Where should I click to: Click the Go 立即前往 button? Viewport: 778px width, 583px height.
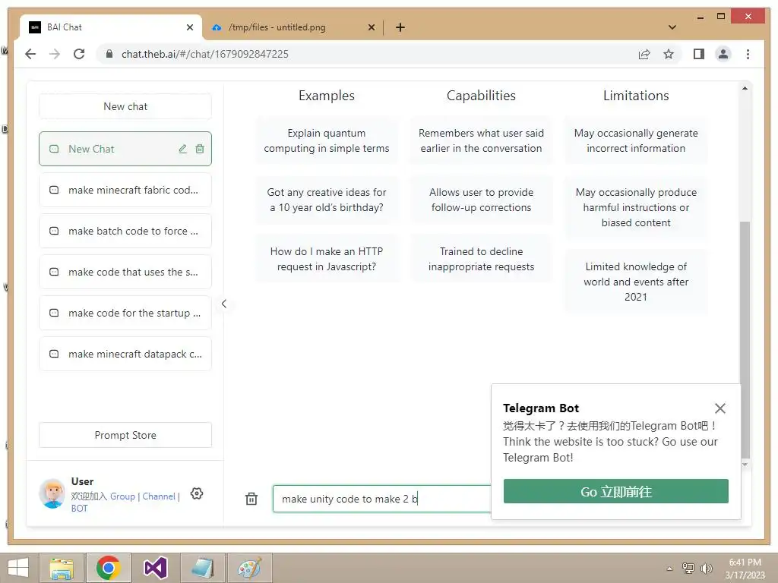point(615,491)
